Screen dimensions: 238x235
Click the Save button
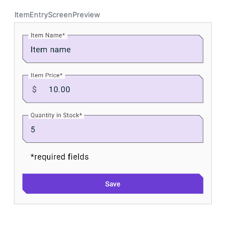coord(113,184)
